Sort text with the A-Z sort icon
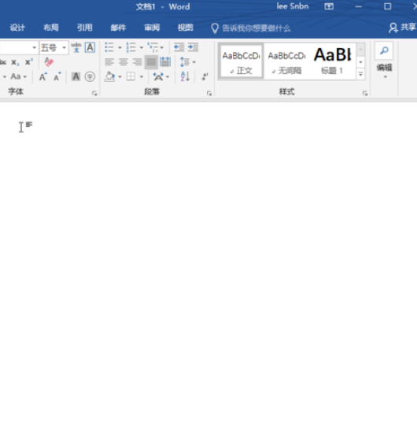The width and height of the screenshot is (417, 426). tap(185, 76)
